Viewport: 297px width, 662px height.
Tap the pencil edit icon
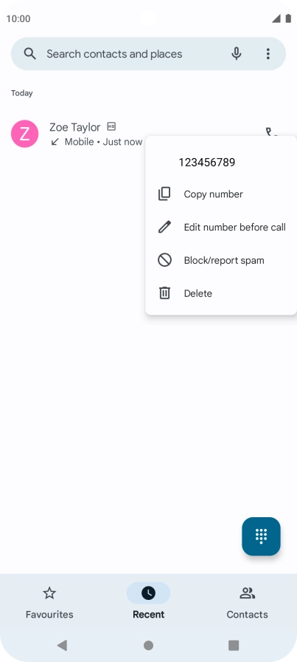164,227
